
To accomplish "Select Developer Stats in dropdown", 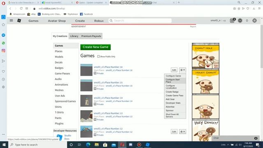I will pos(175,103).
